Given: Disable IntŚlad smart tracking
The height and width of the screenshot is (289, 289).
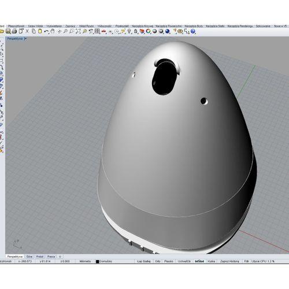Looking at the screenshot, I should click(x=199, y=261).
